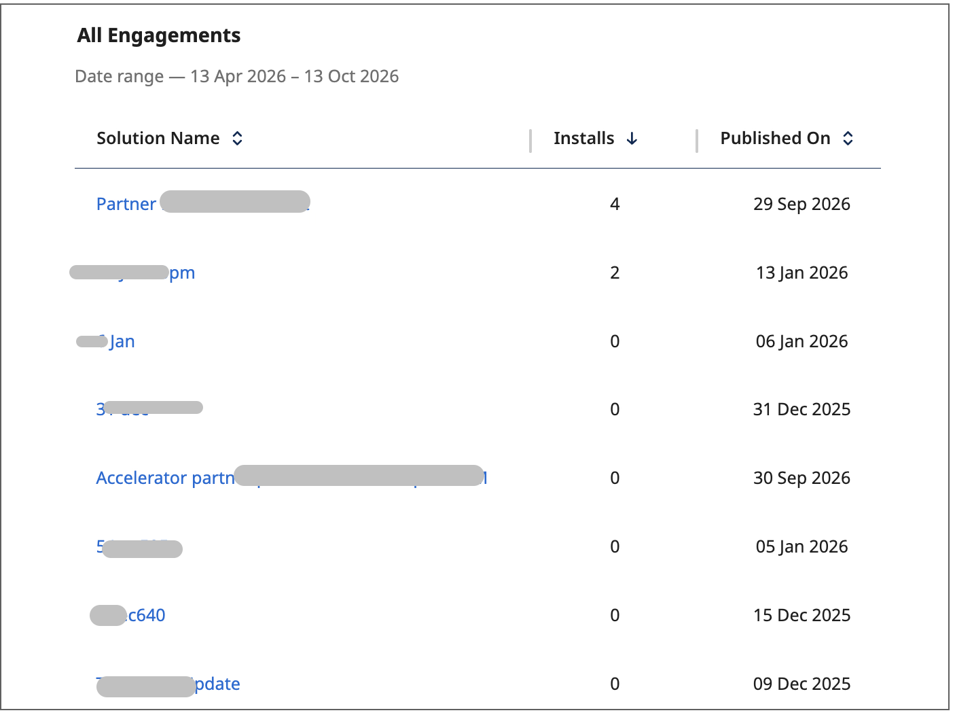Click the Installs descending sort arrow
Image resolution: width=955 pixels, height=715 pixels.
[632, 139]
